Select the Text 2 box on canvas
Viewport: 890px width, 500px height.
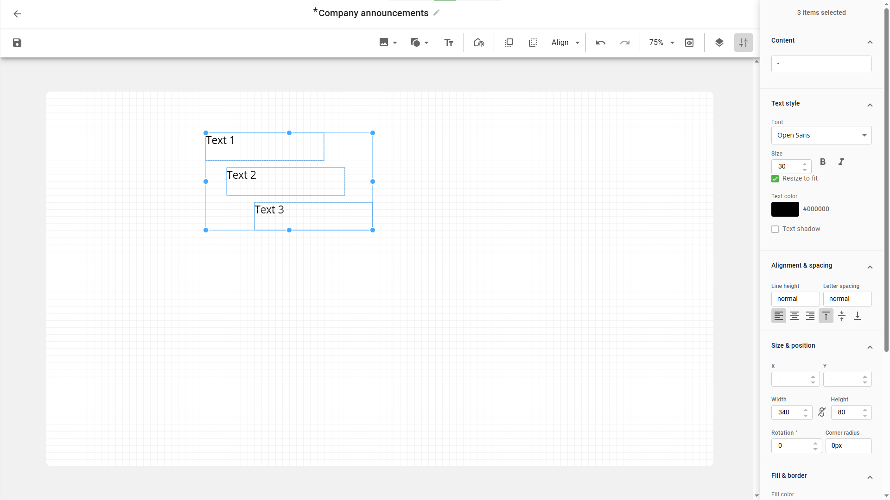coord(286,181)
